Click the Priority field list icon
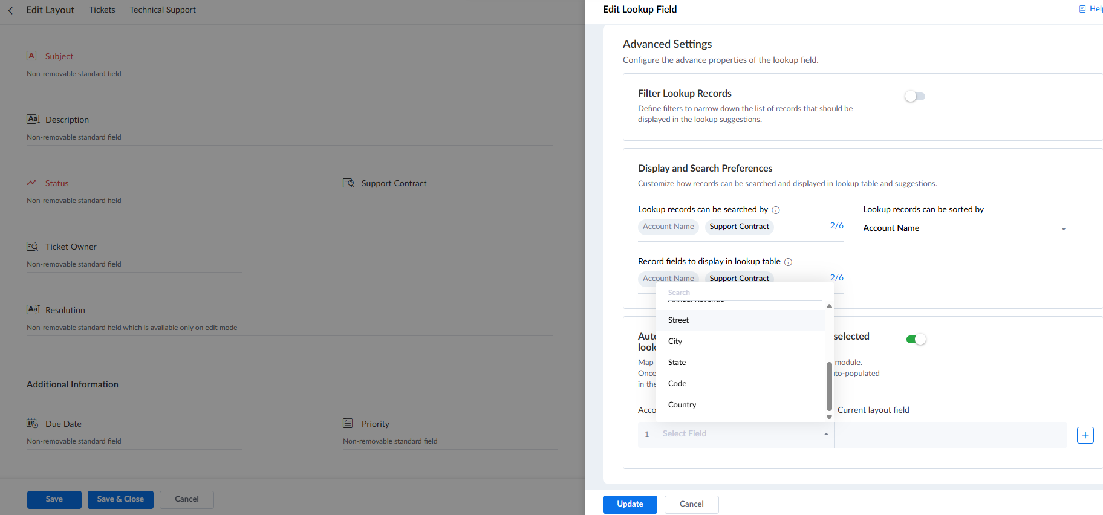 [x=348, y=423]
